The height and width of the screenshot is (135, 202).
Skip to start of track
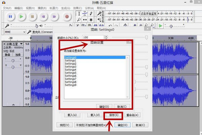(x=43, y=16)
